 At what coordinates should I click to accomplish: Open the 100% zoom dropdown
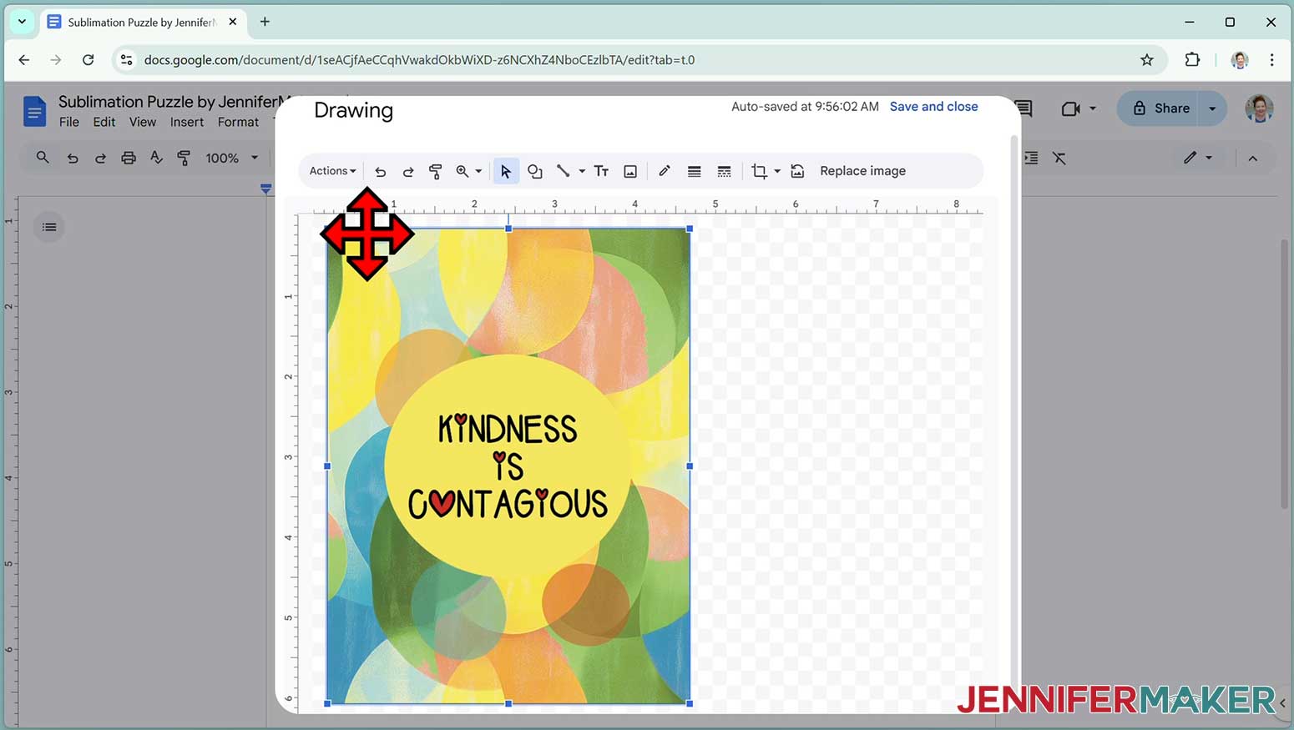click(232, 158)
